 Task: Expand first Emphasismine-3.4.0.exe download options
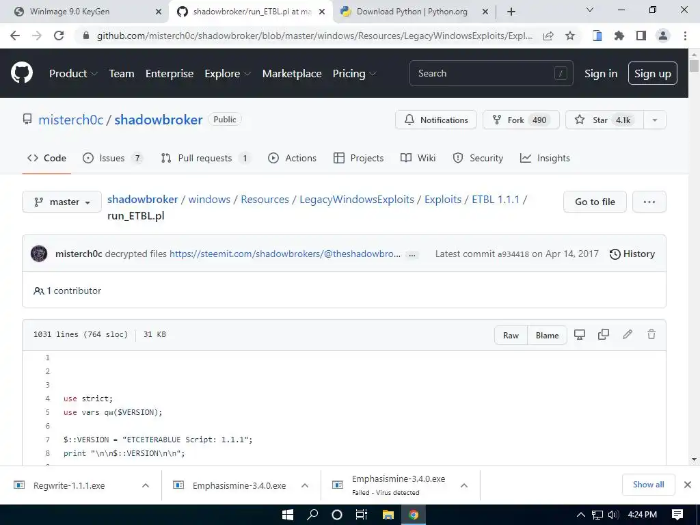tap(305, 485)
